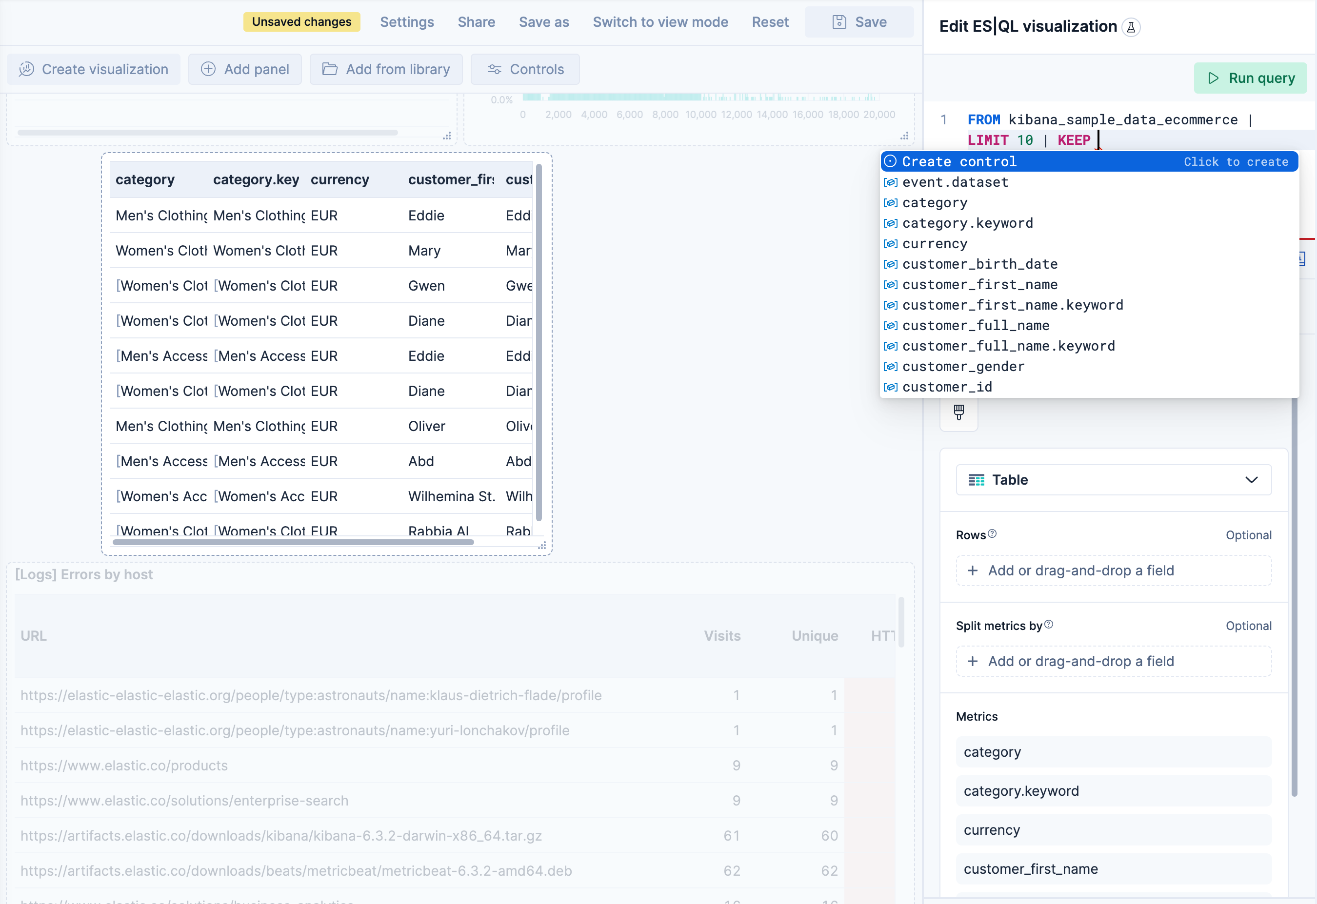Viewport: 1317px width, 904px height.
Task: Select the Table visualization type icon
Action: coord(977,479)
